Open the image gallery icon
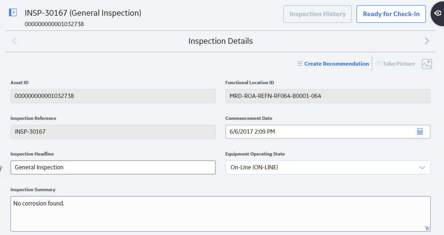444x235 pixels. tap(427, 64)
